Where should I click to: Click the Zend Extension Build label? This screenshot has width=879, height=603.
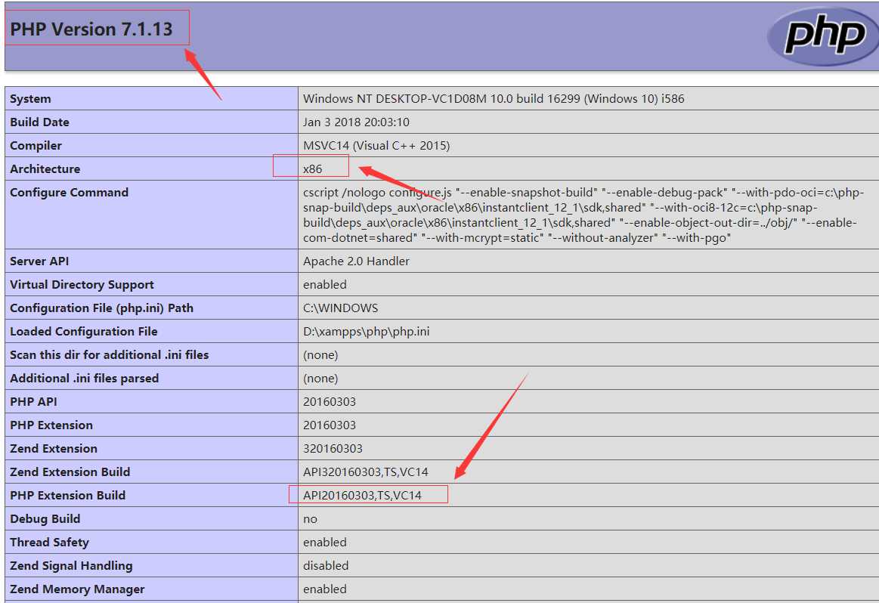70,473
